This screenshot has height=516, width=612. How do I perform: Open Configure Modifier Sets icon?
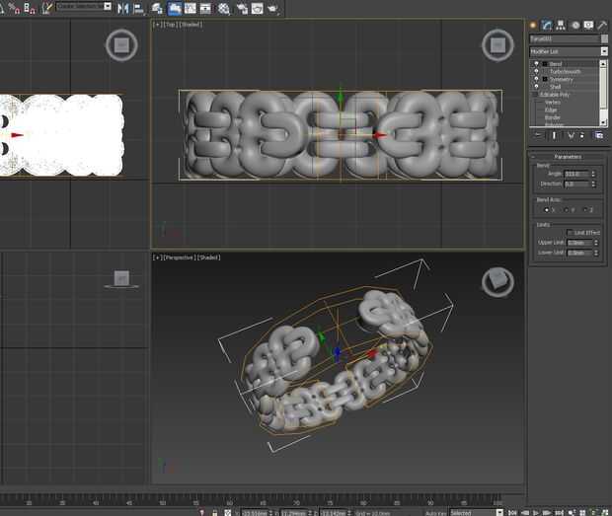[x=599, y=135]
